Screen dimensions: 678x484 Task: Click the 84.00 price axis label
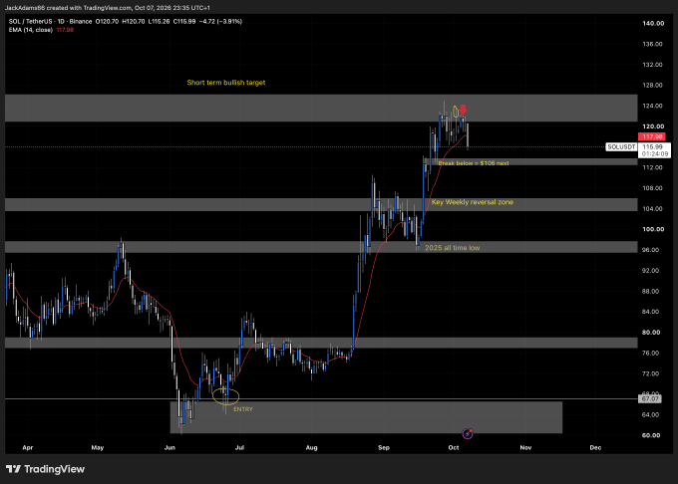coord(651,312)
